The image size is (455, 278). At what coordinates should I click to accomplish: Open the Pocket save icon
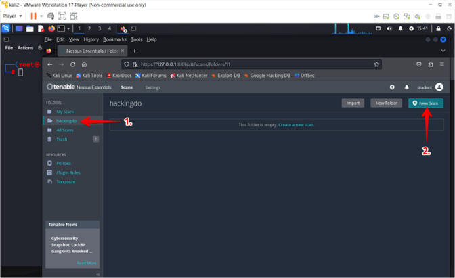(418, 64)
